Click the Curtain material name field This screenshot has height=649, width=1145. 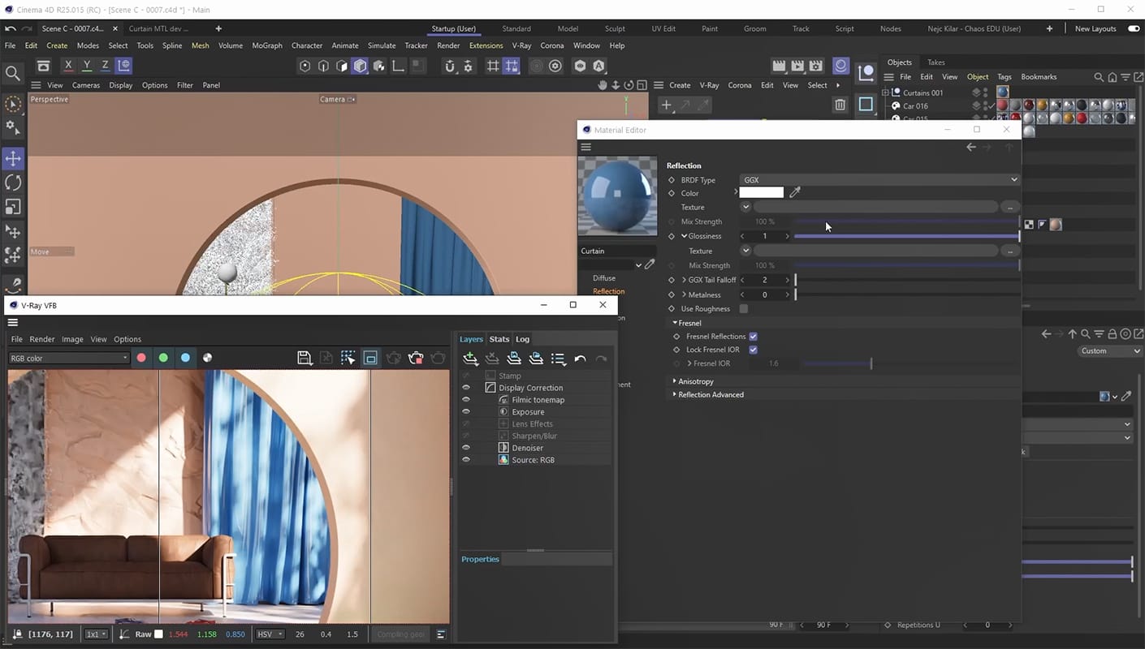click(617, 251)
